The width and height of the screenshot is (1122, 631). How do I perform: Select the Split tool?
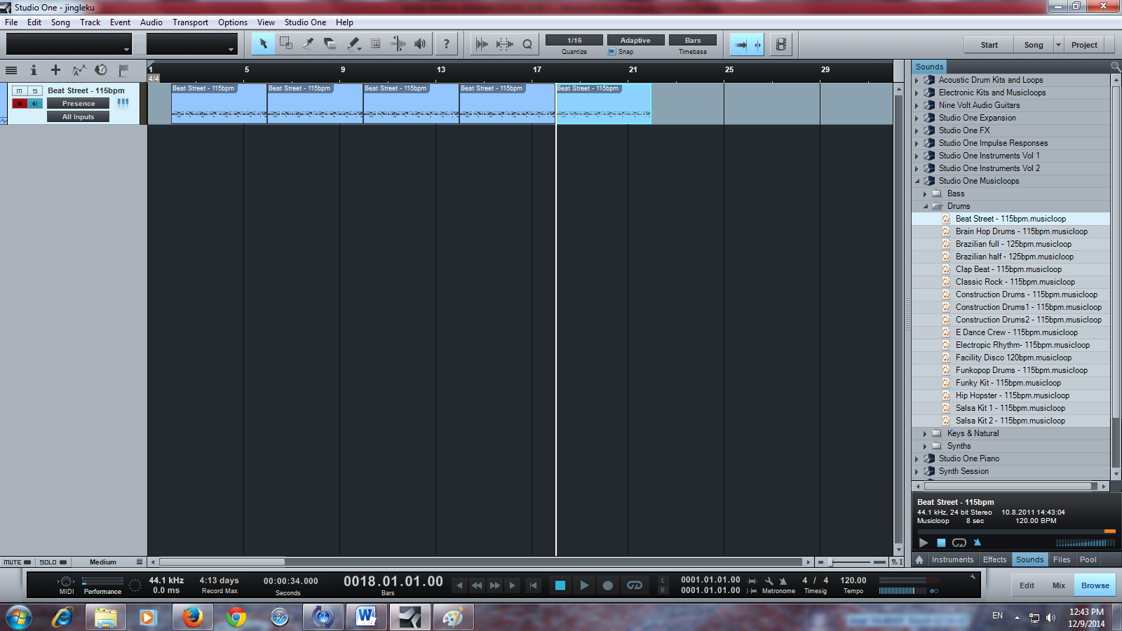coord(308,43)
